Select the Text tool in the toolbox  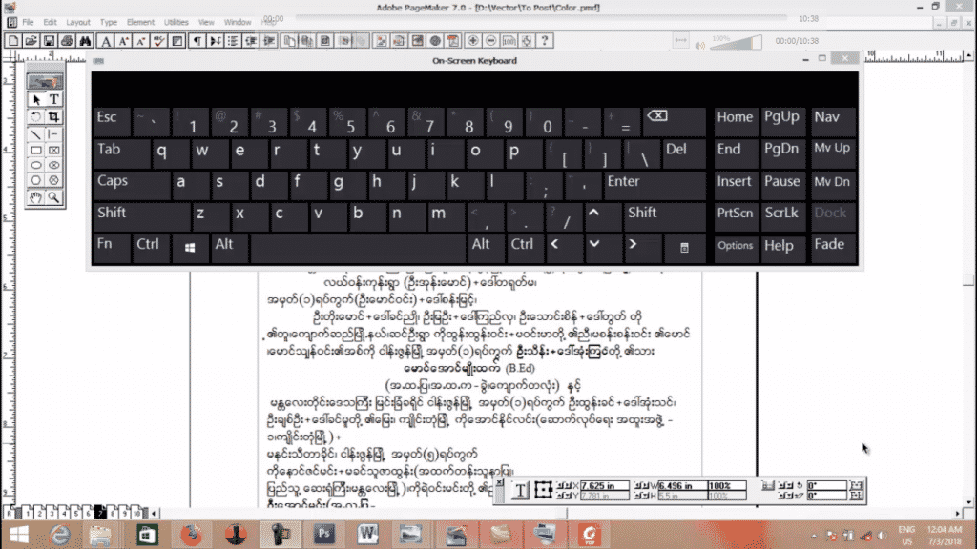[x=54, y=99]
